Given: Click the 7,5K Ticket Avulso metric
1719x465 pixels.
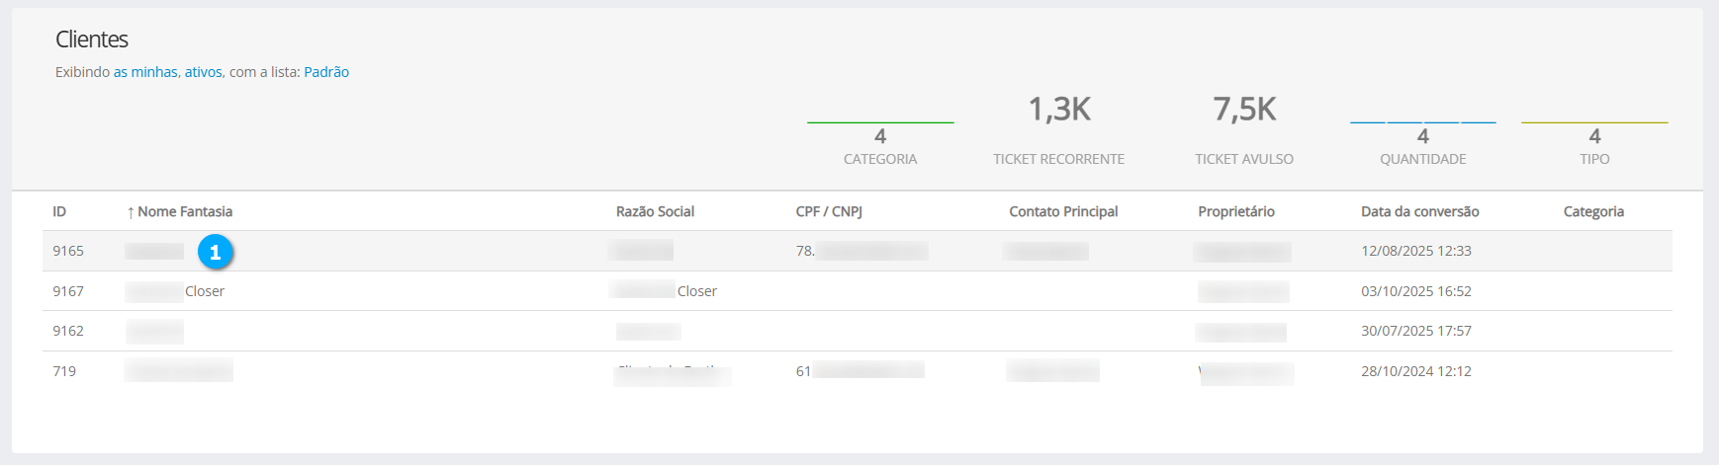Looking at the screenshot, I should click(1244, 110).
